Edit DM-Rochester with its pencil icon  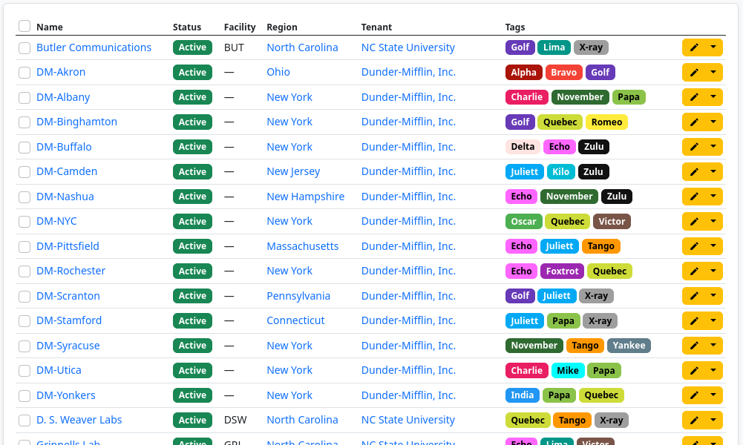point(694,271)
